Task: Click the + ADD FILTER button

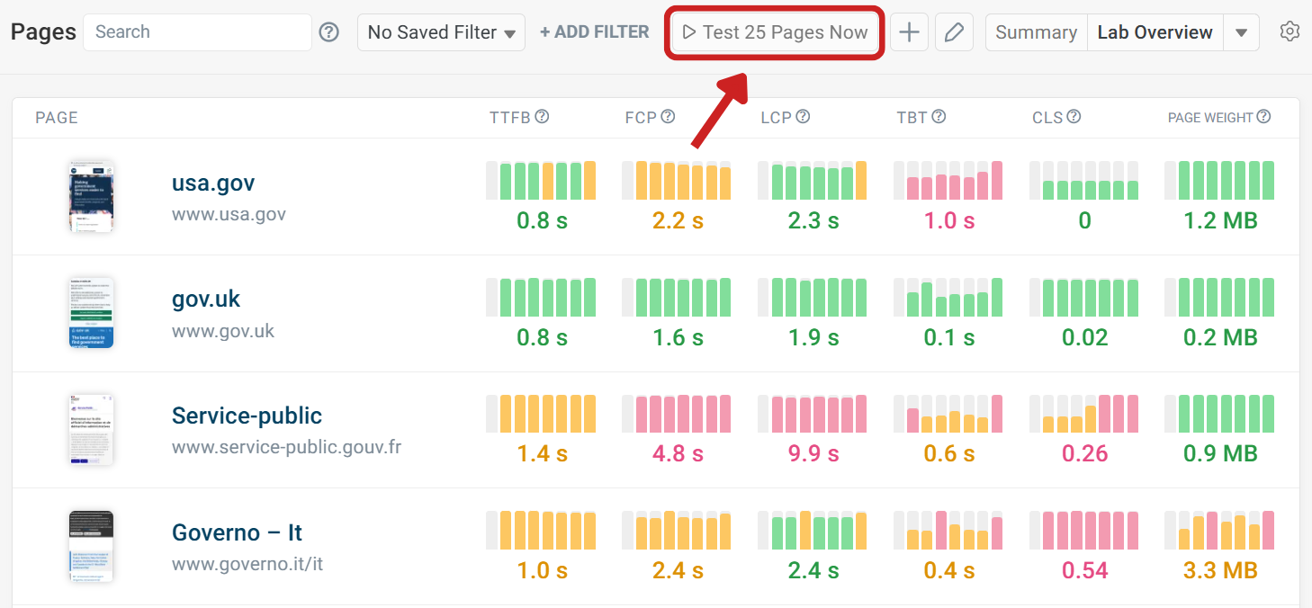Action: 594,32
